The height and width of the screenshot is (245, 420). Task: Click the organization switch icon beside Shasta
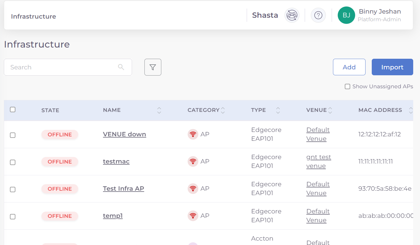tap(292, 15)
